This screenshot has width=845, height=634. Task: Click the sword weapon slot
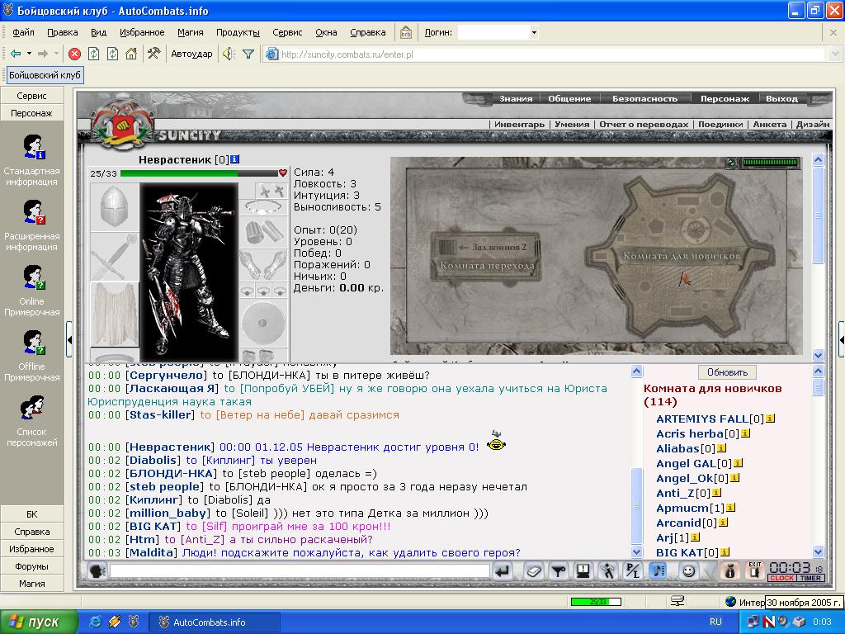click(x=114, y=257)
